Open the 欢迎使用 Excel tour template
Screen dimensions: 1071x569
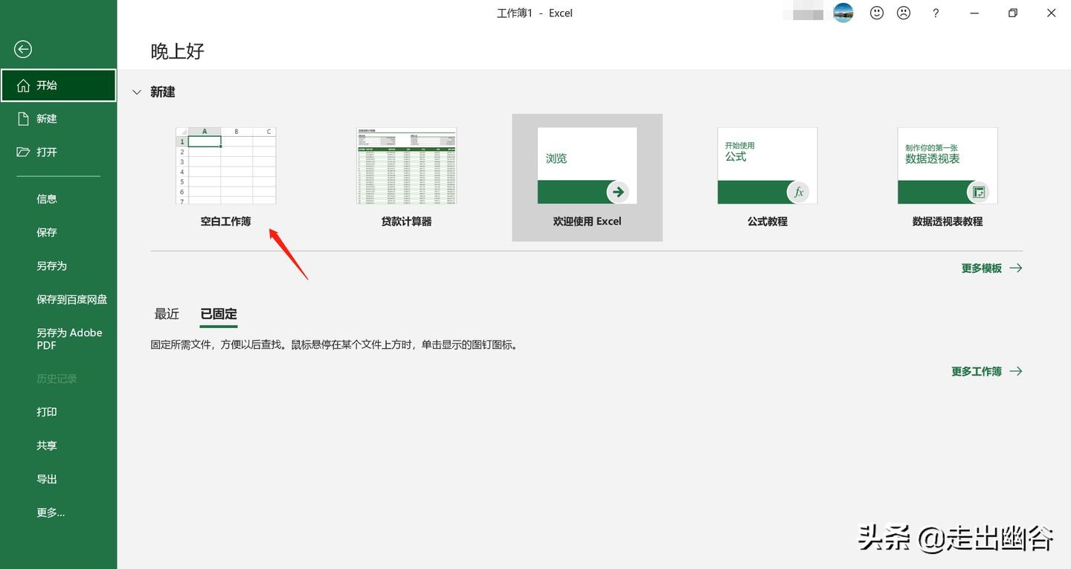pos(587,177)
